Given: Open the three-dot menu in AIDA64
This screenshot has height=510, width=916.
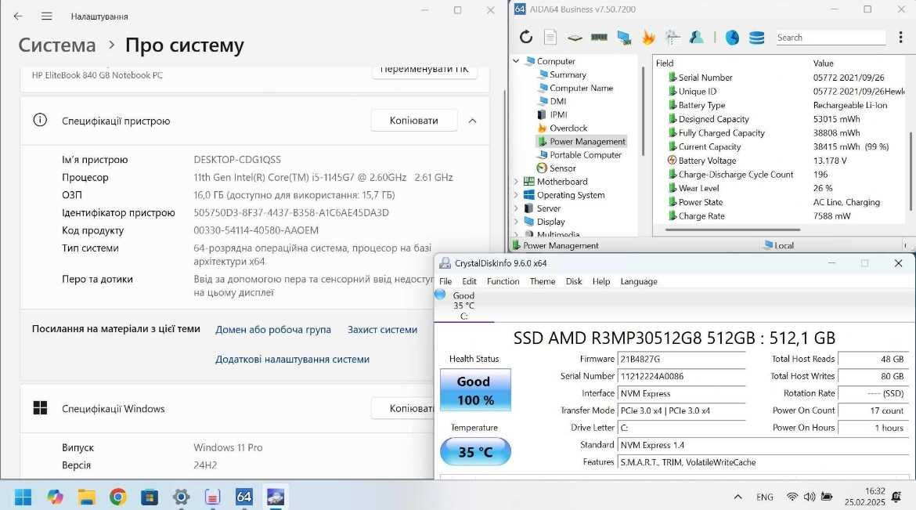Looking at the screenshot, I should [x=900, y=37].
